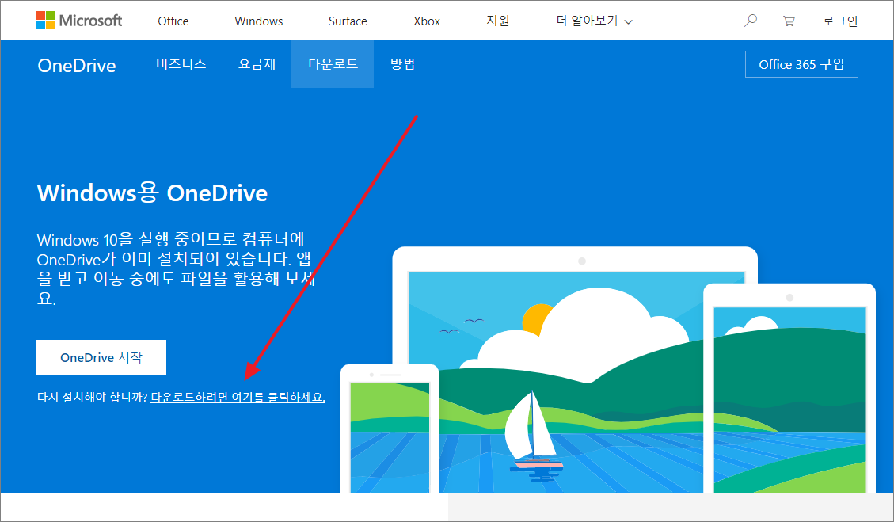894x522 pixels.
Task: Open the shopping cart icon
Action: (x=789, y=21)
